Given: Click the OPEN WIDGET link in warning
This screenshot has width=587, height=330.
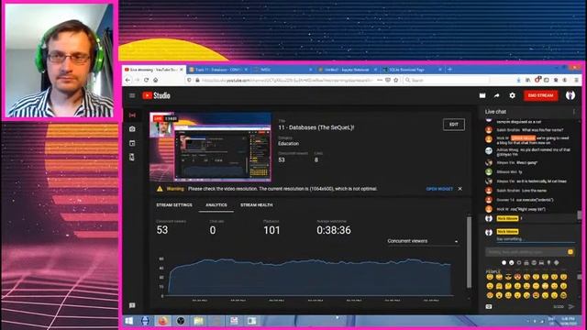Looking at the screenshot, I should coord(439,189).
